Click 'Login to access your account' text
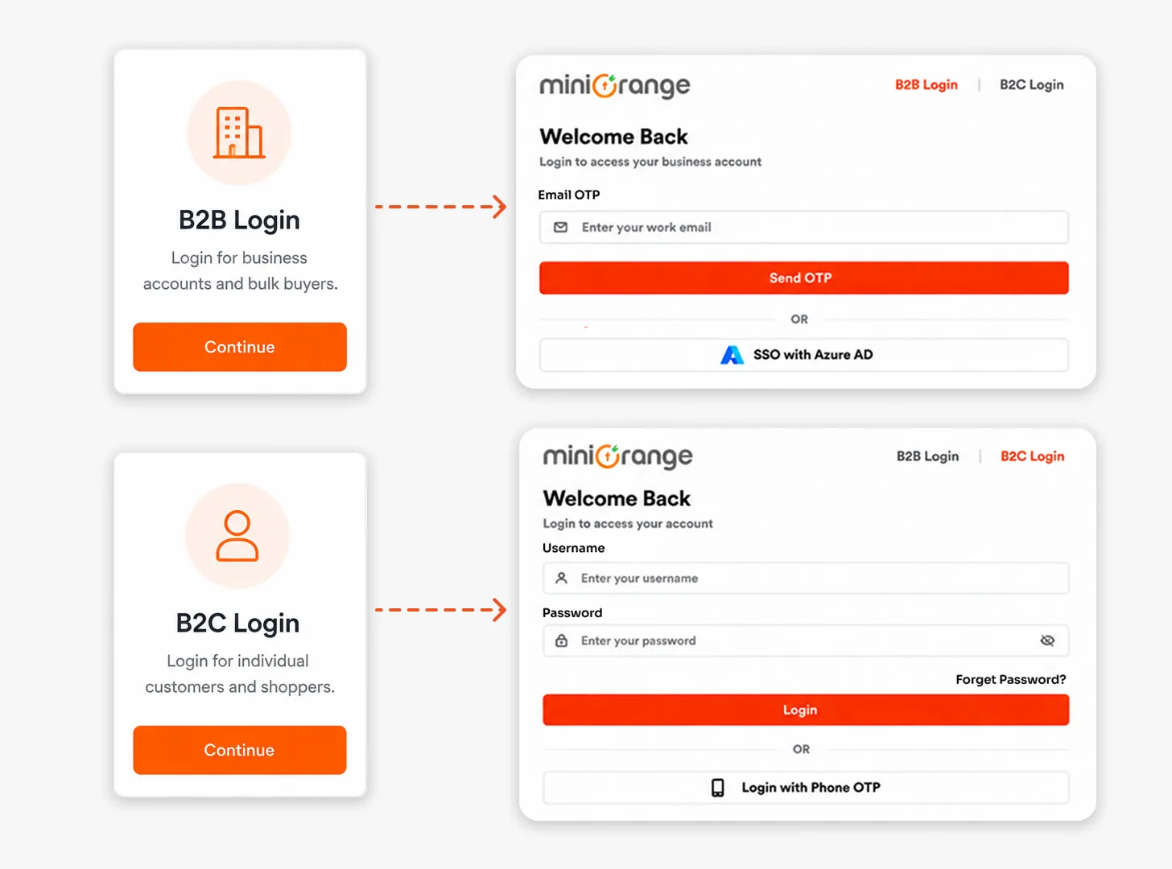Image resolution: width=1172 pixels, height=869 pixels. click(x=628, y=524)
